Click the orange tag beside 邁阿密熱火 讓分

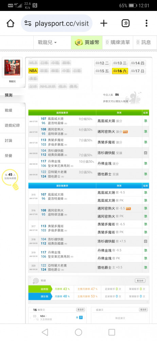point(125,132)
